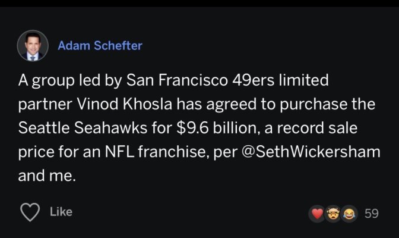
Task: Open the @SethWickersham mention
Action: pos(311,152)
